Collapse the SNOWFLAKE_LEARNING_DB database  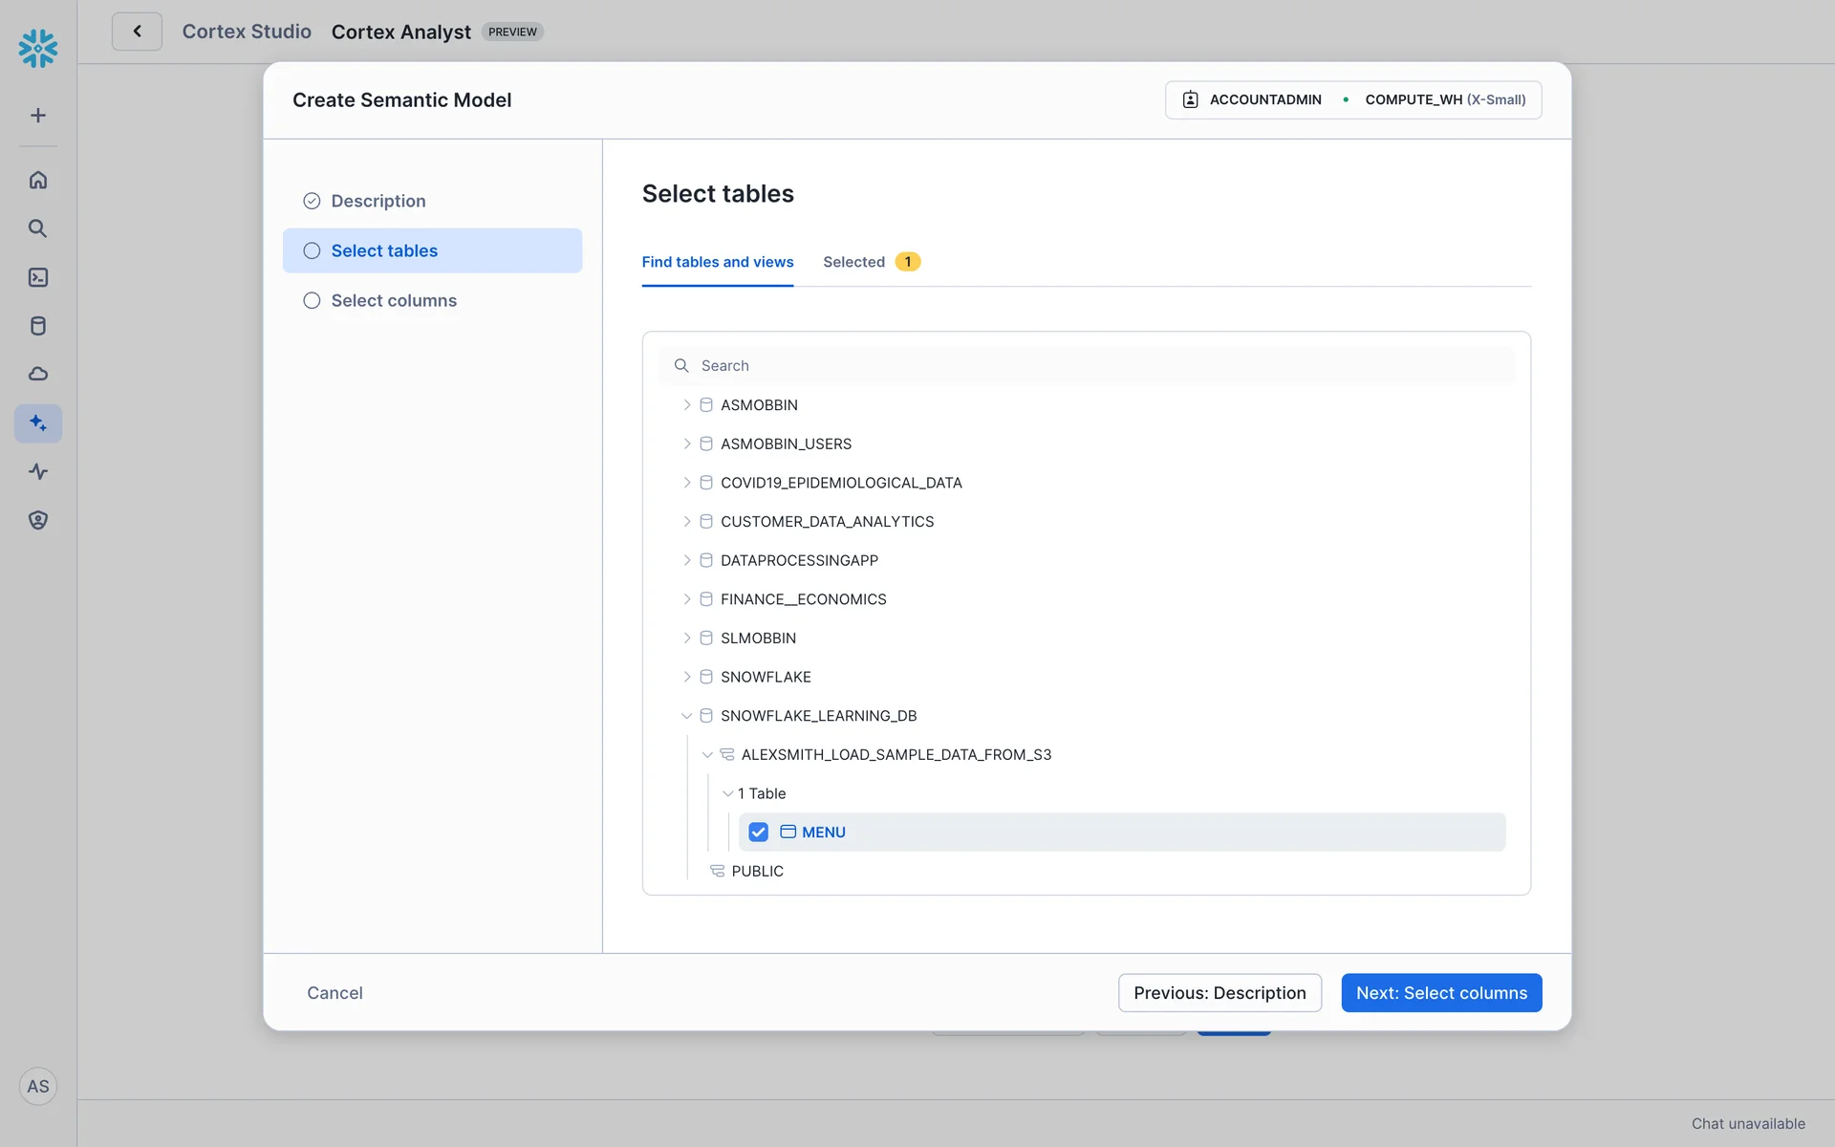click(x=686, y=716)
